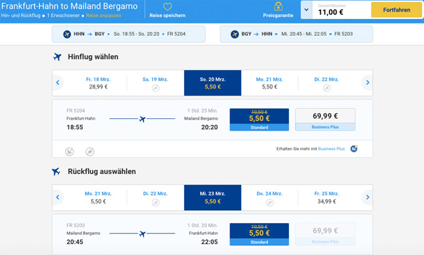Click the Hinflug wählen airplane icon
Viewport: 424px width, 255px height.
coord(57,57)
